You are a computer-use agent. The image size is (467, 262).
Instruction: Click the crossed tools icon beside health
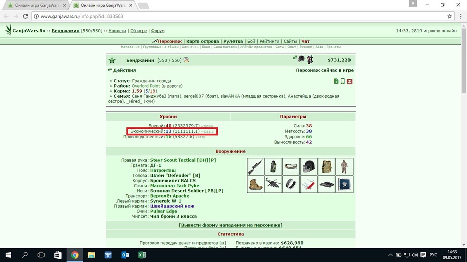pyautogui.click(x=186, y=60)
